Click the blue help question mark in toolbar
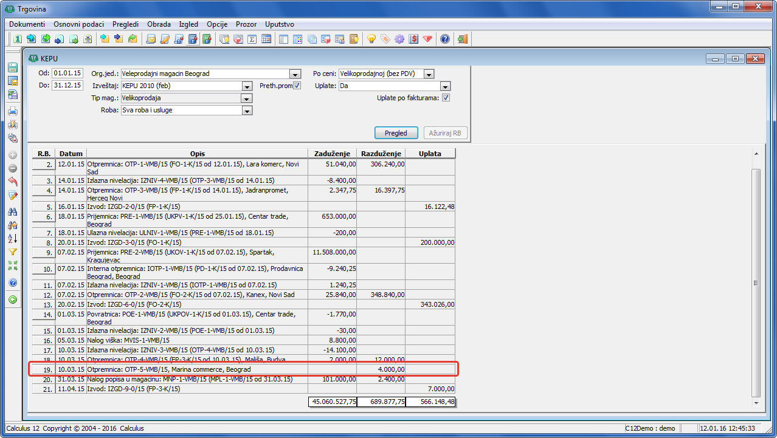 pos(445,39)
